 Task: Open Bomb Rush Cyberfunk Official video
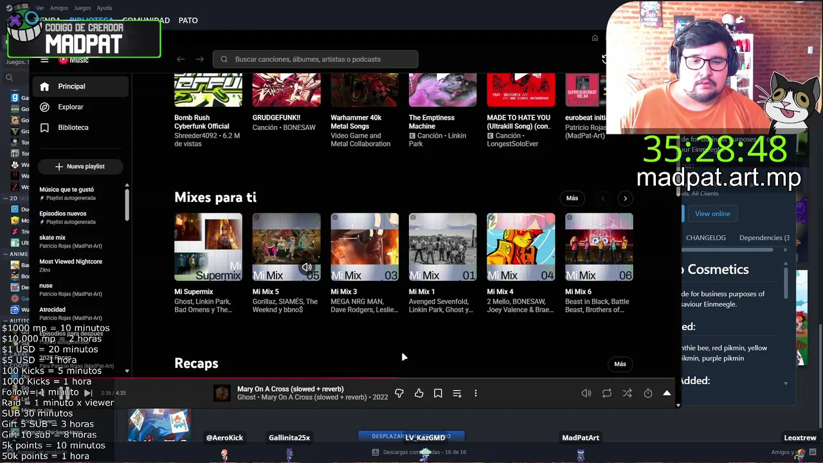coord(208,90)
